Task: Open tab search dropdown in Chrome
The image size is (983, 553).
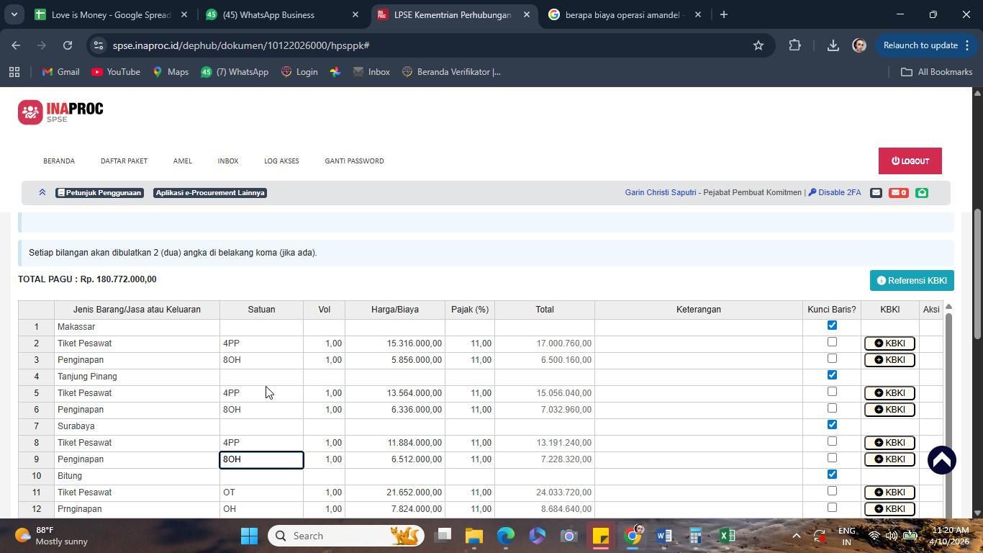Action: pos(14,14)
